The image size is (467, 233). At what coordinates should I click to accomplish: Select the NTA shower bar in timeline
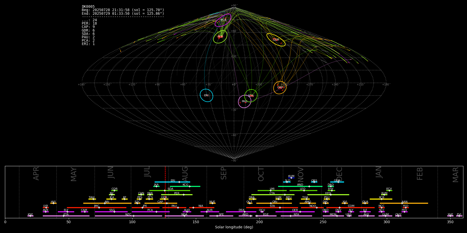pos(296,216)
